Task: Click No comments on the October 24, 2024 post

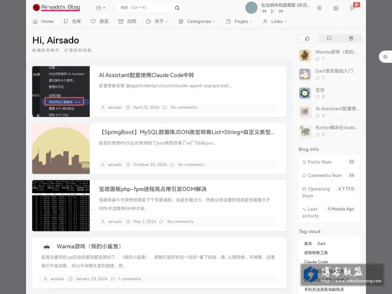Action: coord(191,165)
